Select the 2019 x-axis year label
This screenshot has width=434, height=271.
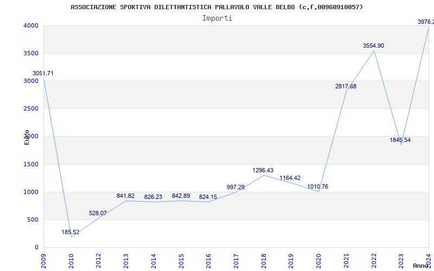[x=291, y=261]
